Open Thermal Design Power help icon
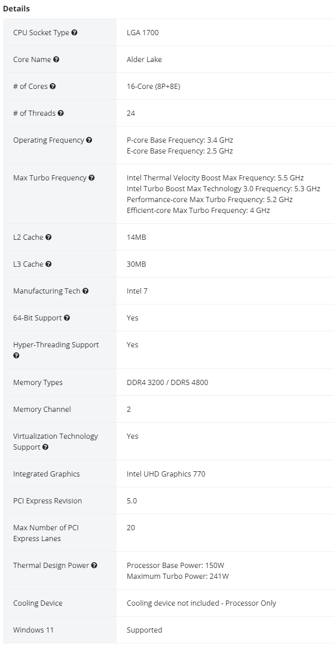 coord(94,565)
